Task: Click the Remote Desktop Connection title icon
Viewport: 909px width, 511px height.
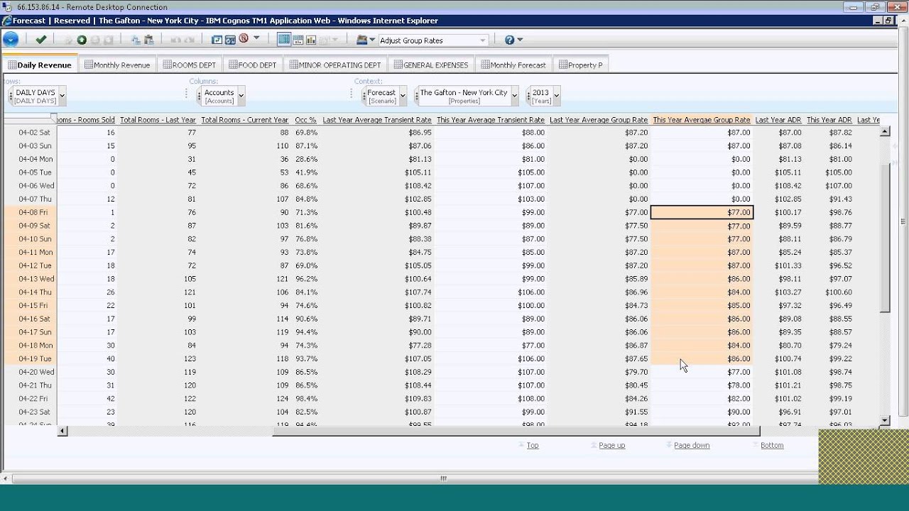Action: coord(7,6)
